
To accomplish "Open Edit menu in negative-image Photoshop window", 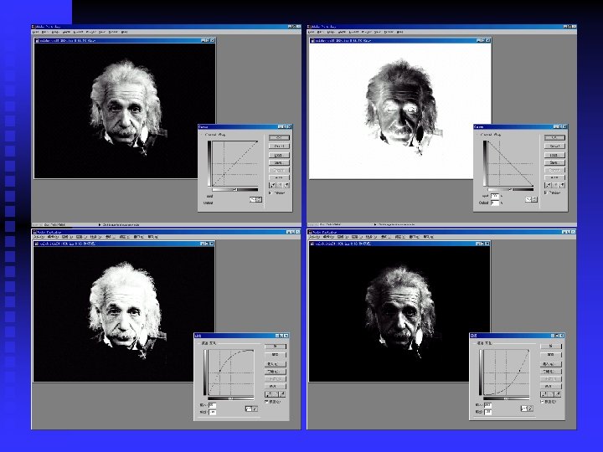I will 320,32.
